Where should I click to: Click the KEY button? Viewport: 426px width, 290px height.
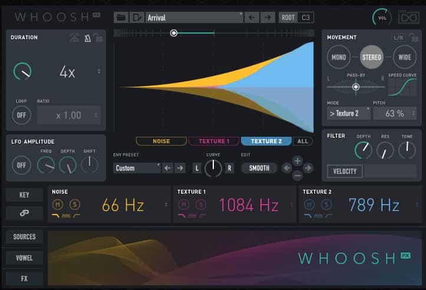tap(24, 195)
